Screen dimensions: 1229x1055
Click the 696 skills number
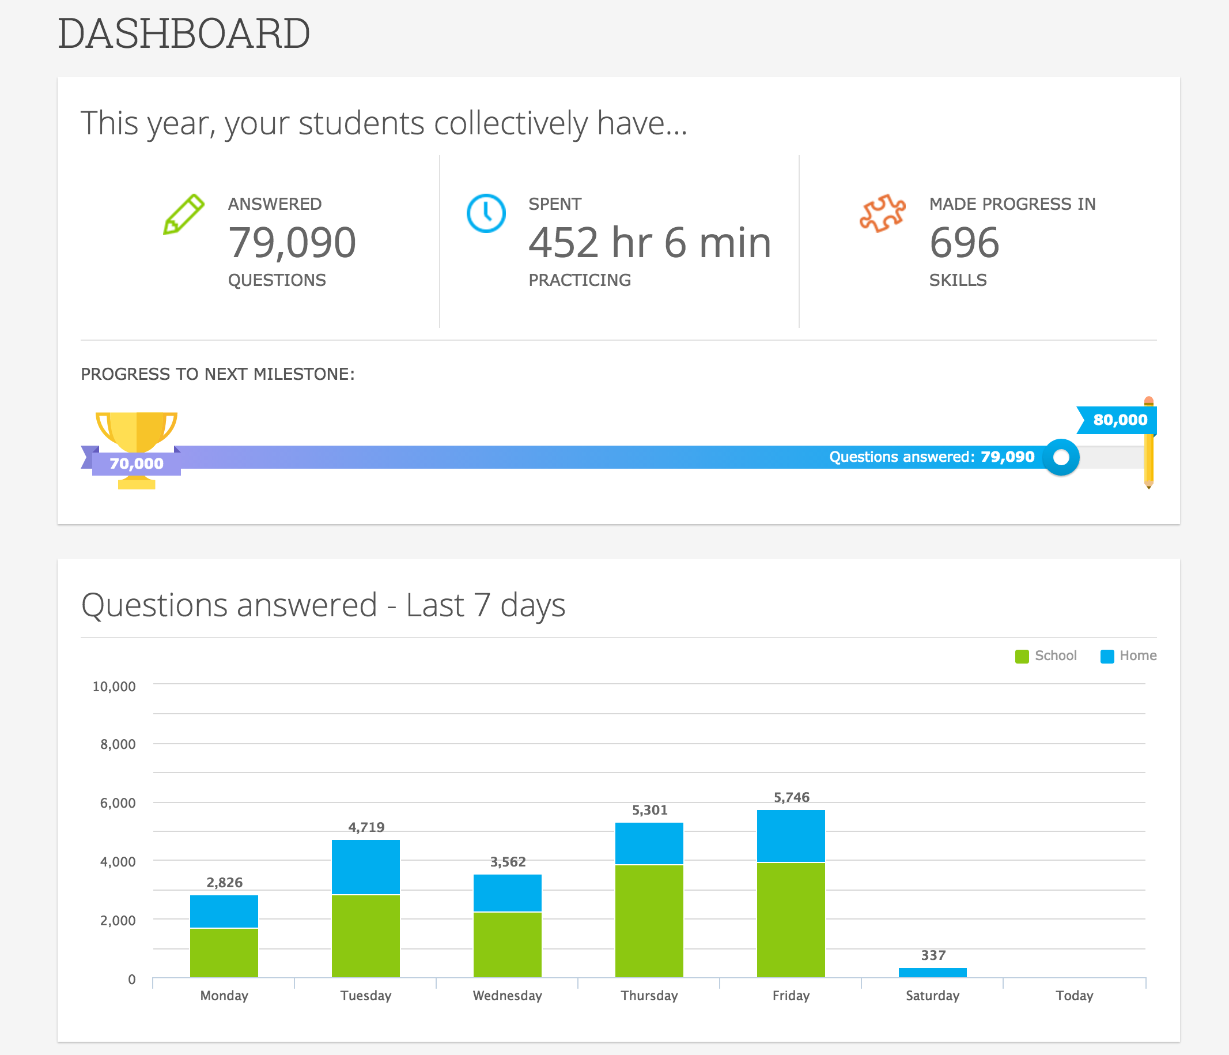(x=964, y=243)
